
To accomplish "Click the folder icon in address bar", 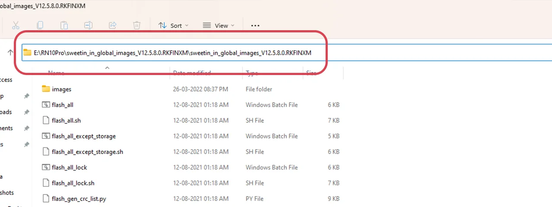I will click(27, 53).
